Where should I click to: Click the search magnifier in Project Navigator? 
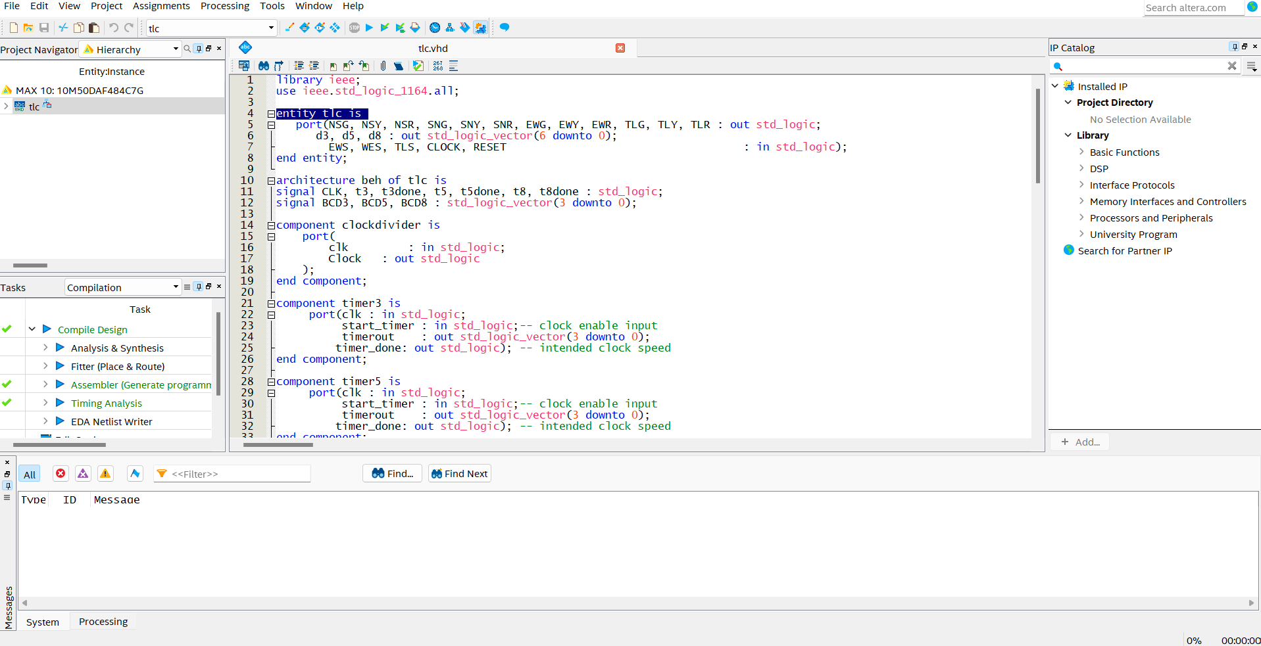point(187,49)
